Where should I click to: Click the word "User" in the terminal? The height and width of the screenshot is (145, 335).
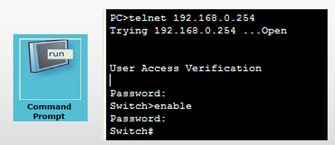122,68
